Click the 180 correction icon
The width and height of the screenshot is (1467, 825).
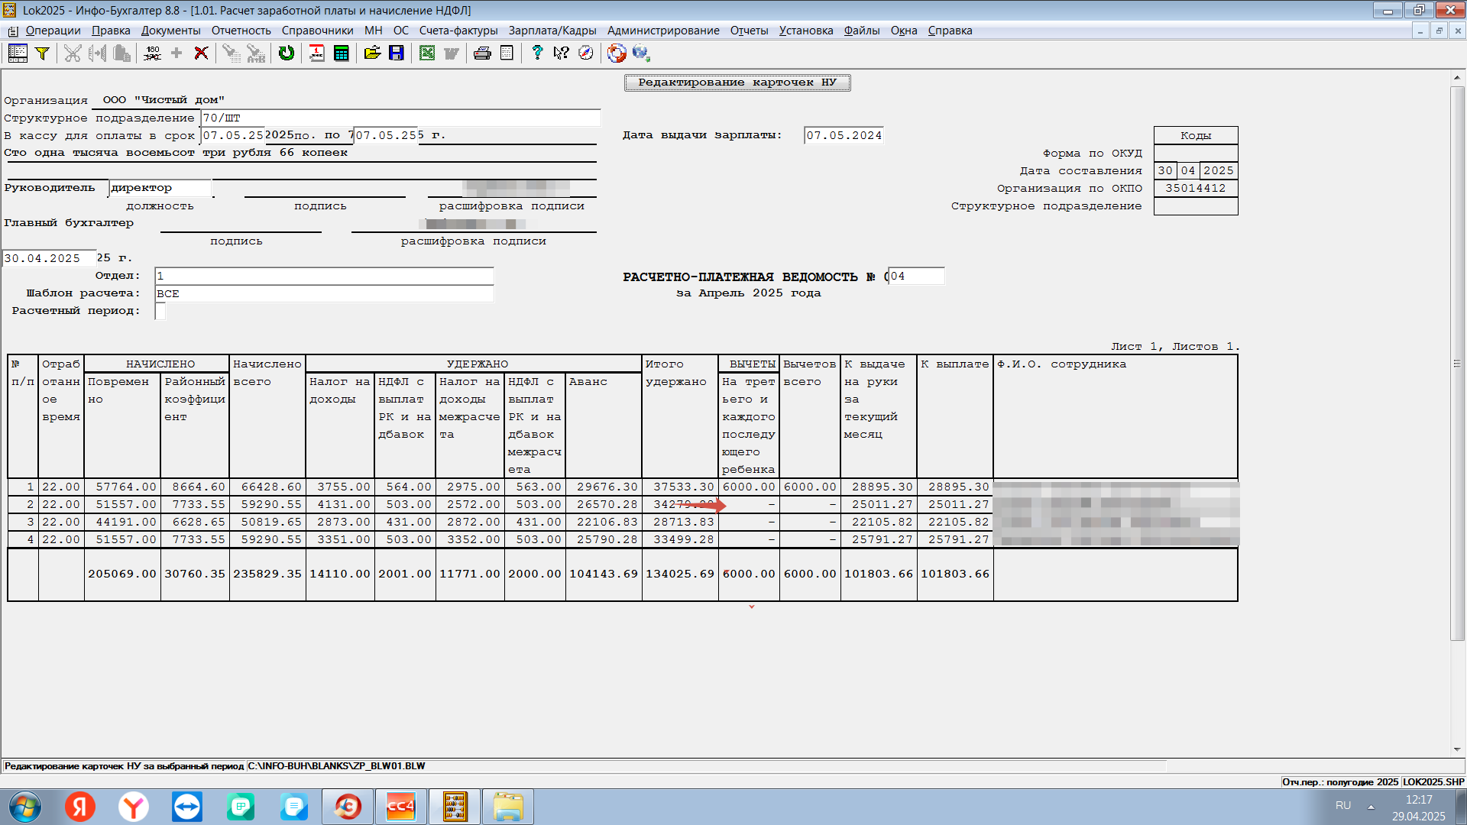click(152, 53)
